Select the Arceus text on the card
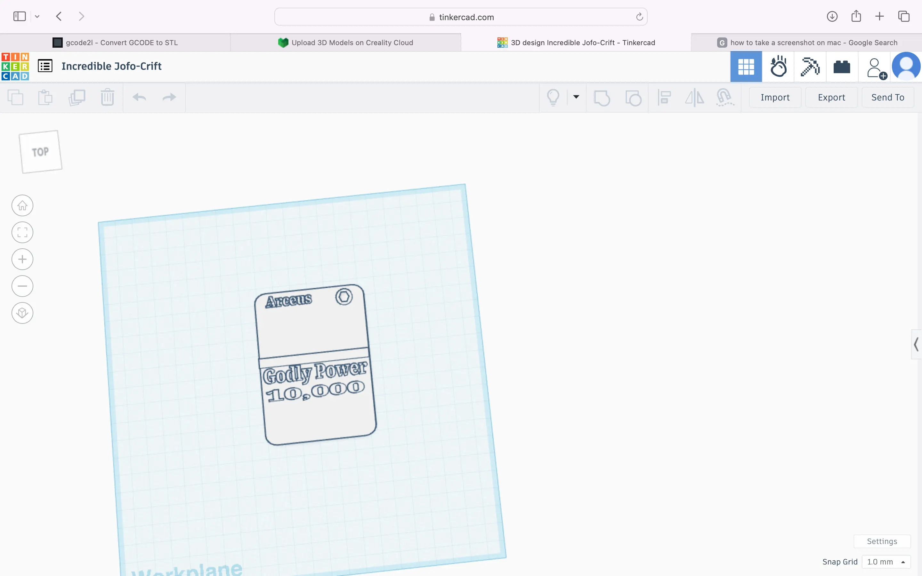The image size is (922, 576). click(x=289, y=301)
